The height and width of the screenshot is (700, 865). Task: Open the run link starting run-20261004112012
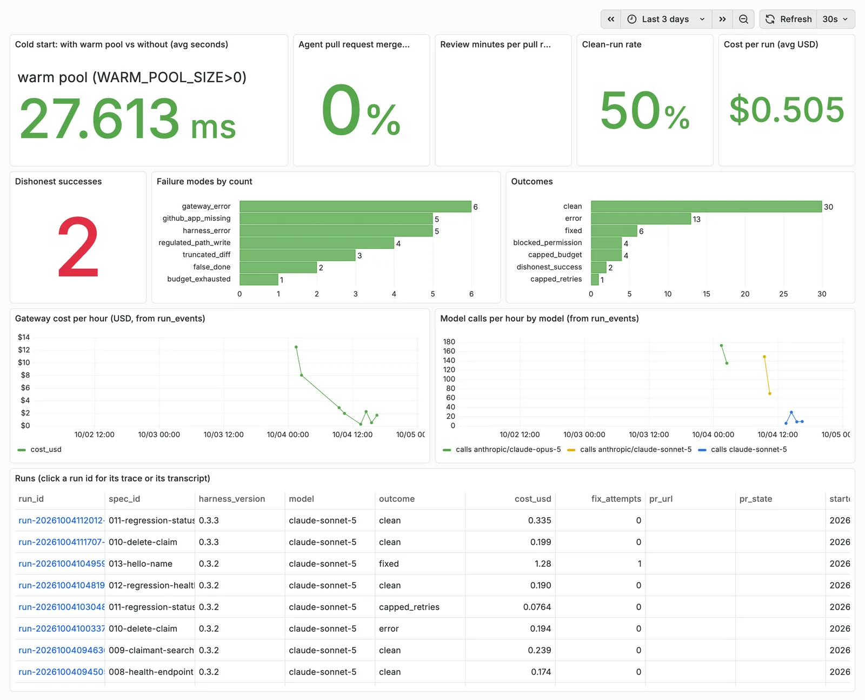[x=61, y=520]
